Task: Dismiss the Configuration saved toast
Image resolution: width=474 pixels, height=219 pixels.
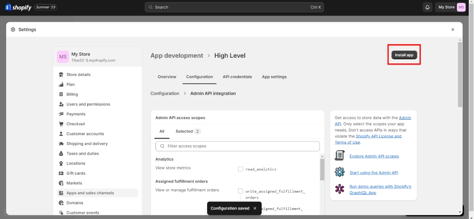Action: [255, 208]
